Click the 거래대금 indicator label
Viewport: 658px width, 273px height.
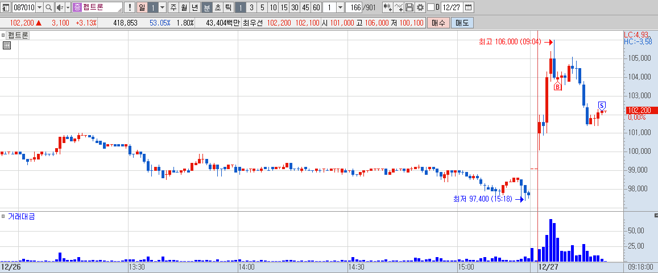[x=21, y=216]
